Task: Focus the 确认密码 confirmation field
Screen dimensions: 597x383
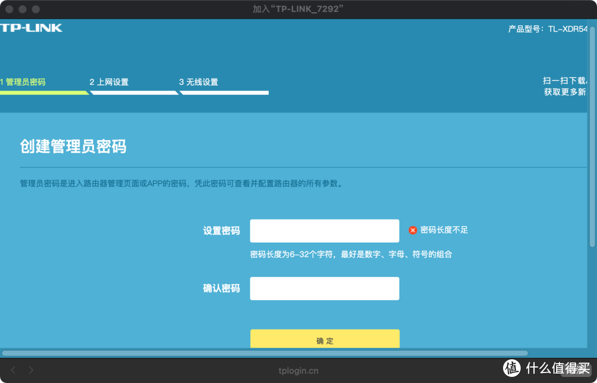Action: click(x=324, y=288)
